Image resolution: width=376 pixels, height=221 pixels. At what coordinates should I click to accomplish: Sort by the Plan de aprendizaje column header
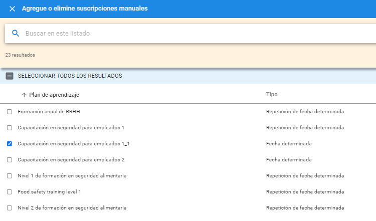(x=54, y=95)
